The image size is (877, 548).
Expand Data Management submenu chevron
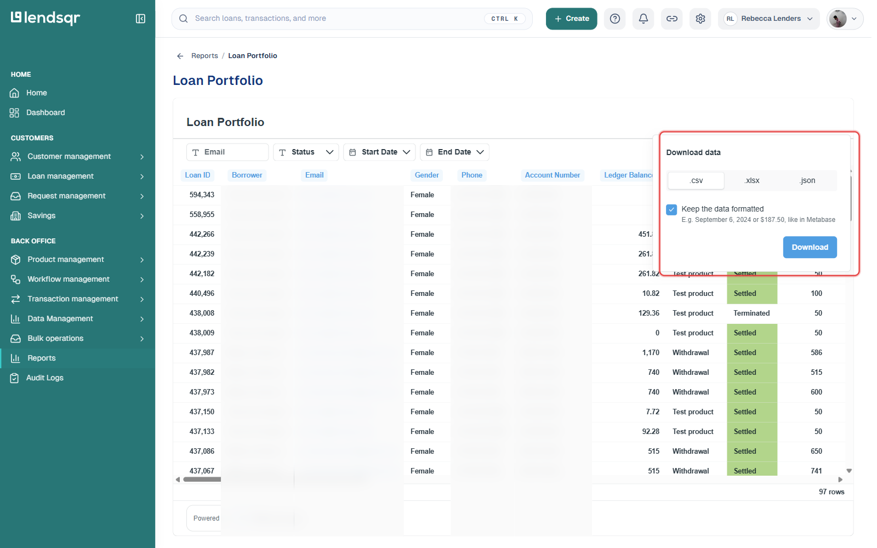pyautogui.click(x=142, y=319)
